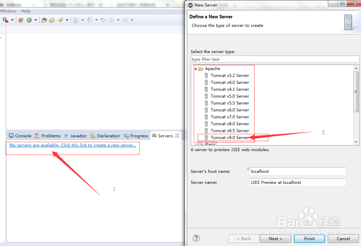361x246 pixels.
Task: Click the Server's host name field
Action: (x=297, y=171)
